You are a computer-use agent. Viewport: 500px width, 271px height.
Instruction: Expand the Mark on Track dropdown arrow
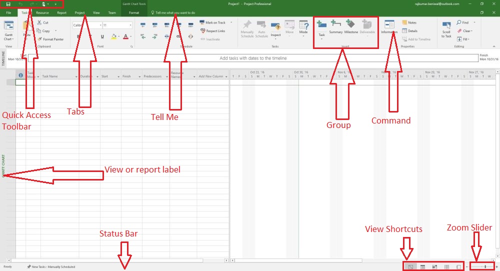231,22
